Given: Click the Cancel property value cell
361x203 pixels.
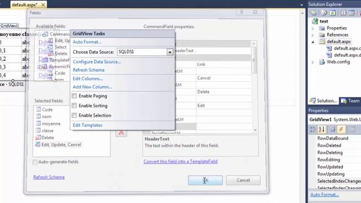Looking at the screenshot, I should click(x=223, y=78).
